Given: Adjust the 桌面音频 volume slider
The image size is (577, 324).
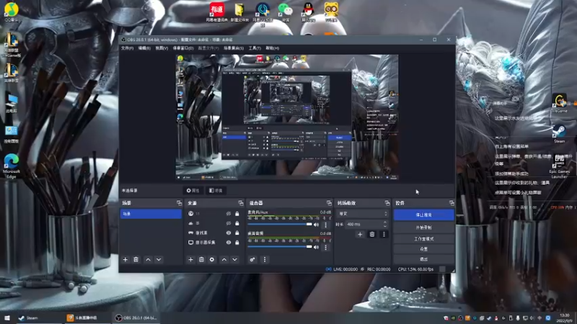Looking at the screenshot, I should 280,247.
